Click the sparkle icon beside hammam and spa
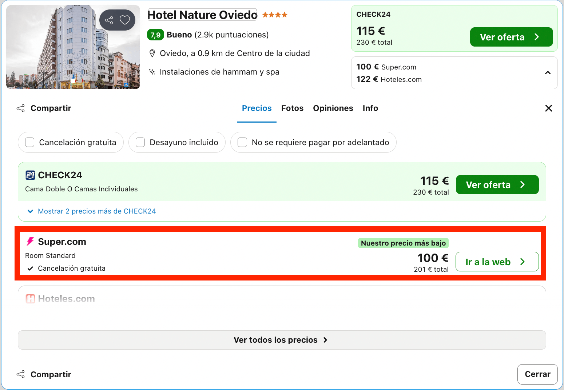This screenshot has width=564, height=390. coord(152,72)
